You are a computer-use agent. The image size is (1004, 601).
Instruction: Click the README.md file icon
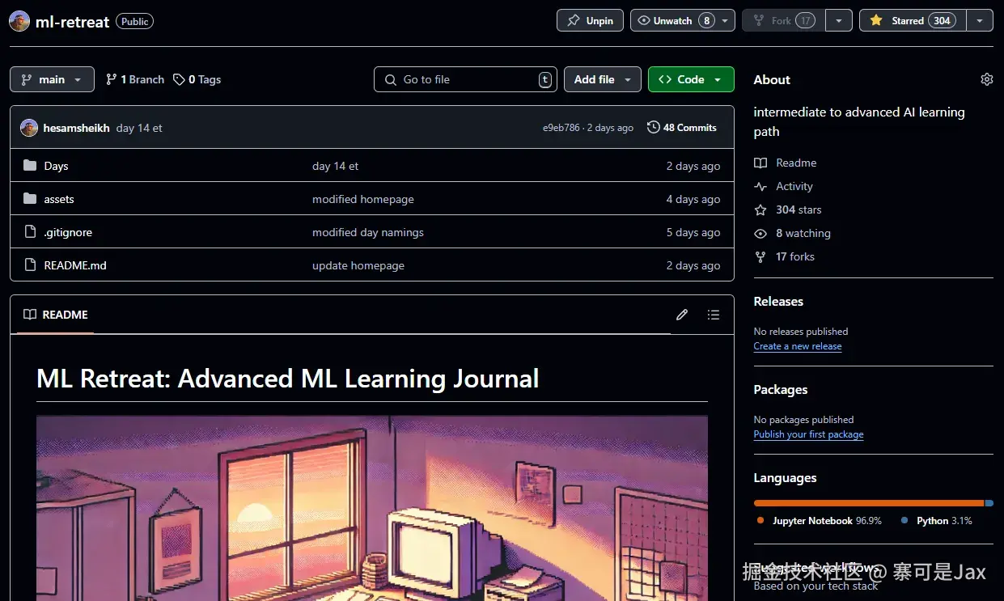(x=30, y=265)
